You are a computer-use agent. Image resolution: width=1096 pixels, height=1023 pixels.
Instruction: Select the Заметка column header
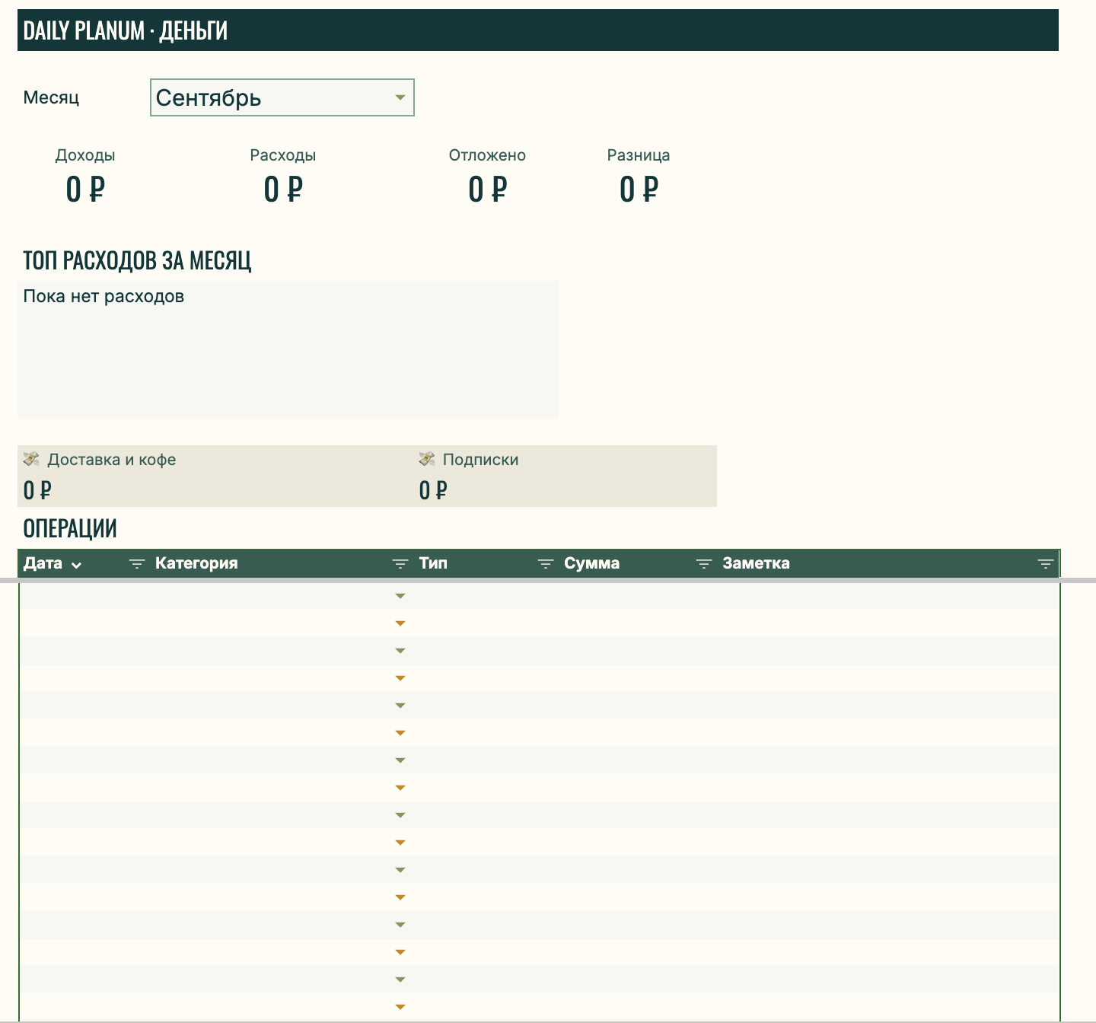click(756, 563)
